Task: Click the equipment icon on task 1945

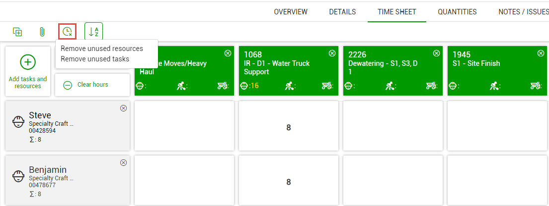Action: [535, 86]
